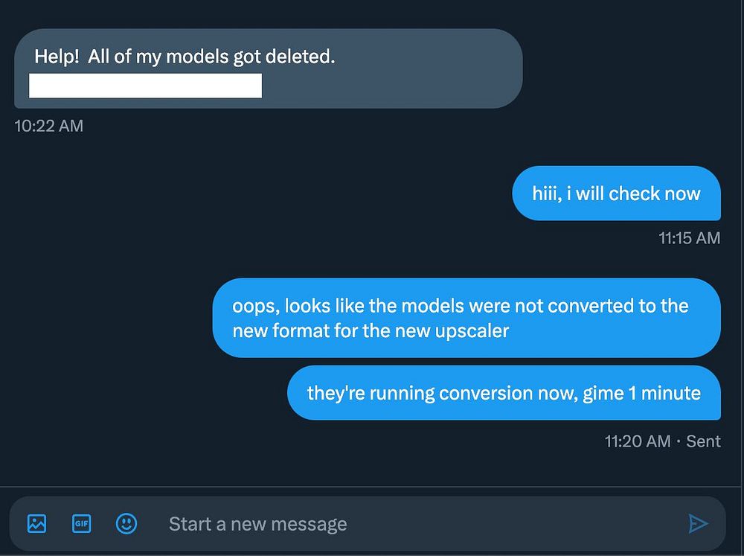Select the 'they're running conversion now' bubble

(504, 393)
